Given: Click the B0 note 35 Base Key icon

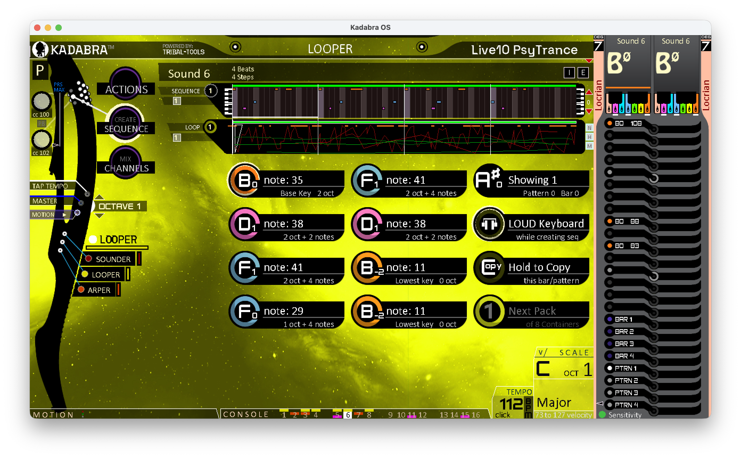Looking at the screenshot, I should pos(245,180).
